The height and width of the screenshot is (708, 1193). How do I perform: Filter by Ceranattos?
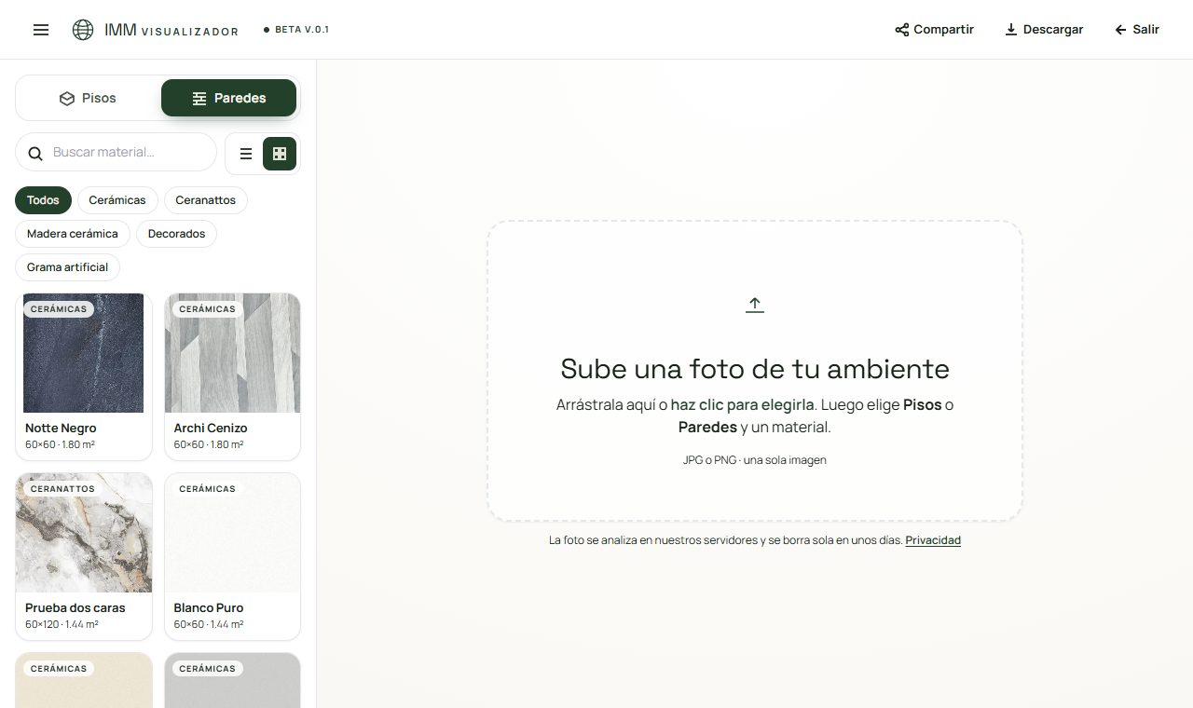tap(206, 200)
